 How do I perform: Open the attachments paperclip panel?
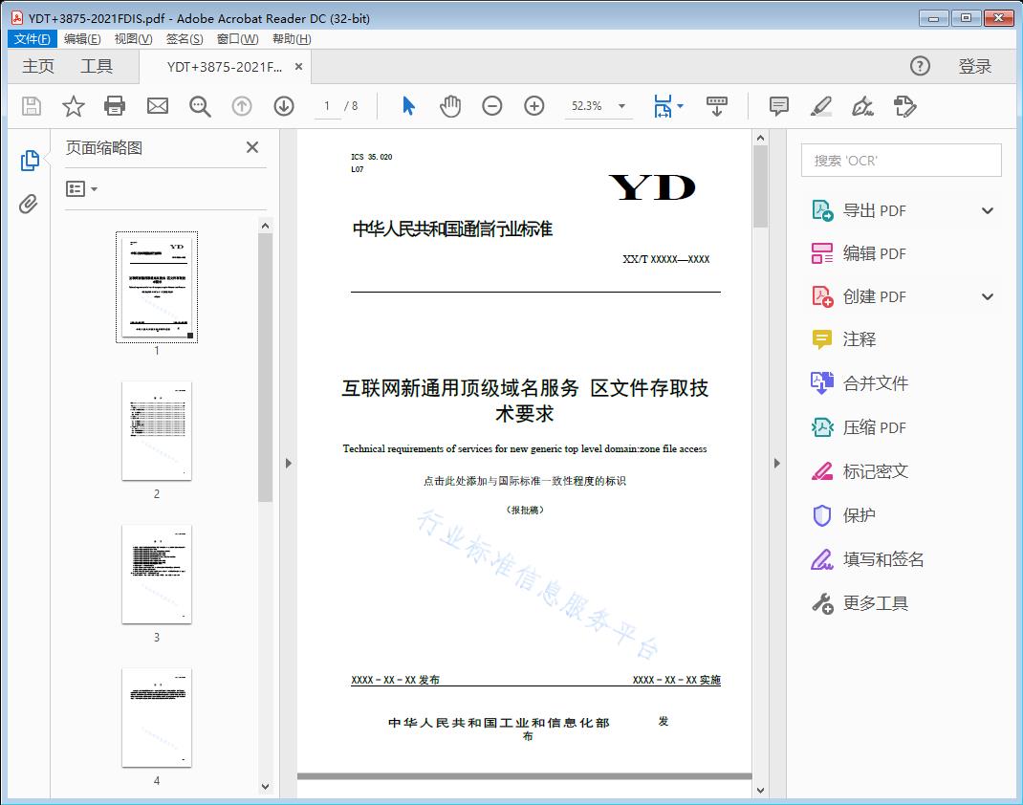[x=29, y=201]
